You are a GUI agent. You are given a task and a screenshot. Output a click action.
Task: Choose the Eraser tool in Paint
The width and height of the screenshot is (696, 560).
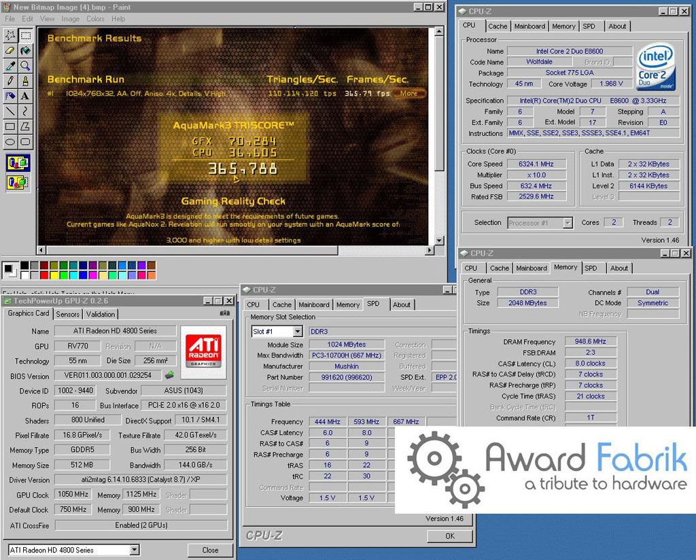coord(10,50)
